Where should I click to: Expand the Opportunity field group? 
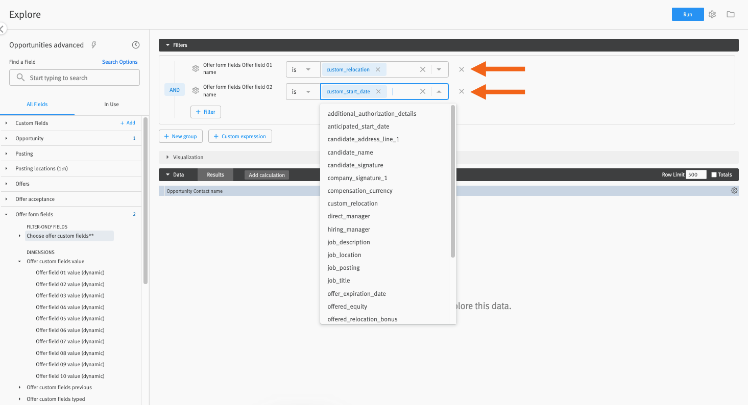pyautogui.click(x=7, y=138)
